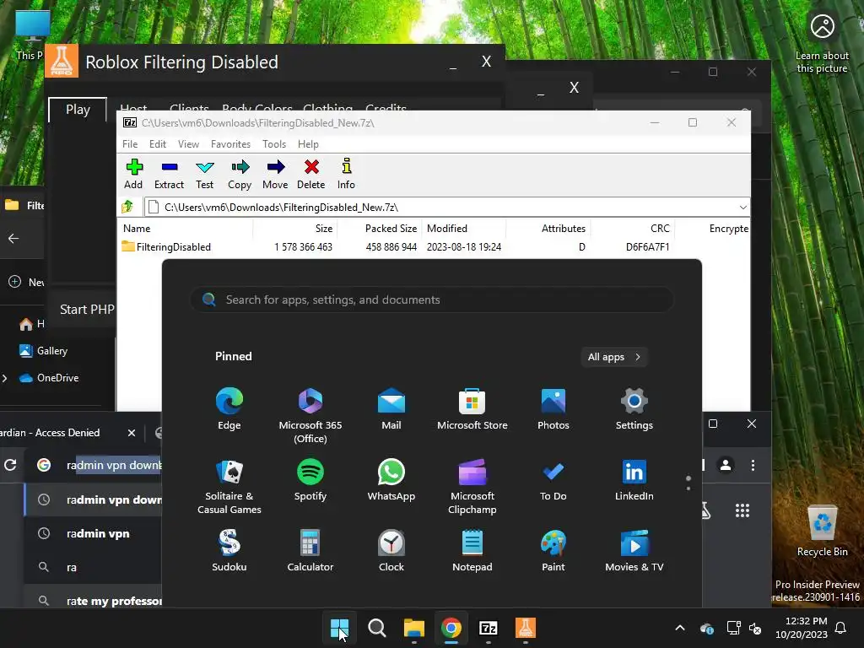Screen dimensions: 864x648
Task: Launch Microsoft Clipchamp
Action: [472, 486]
